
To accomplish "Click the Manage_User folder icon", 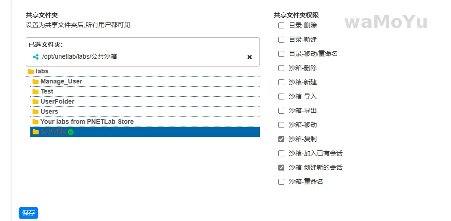I will click(x=35, y=82).
